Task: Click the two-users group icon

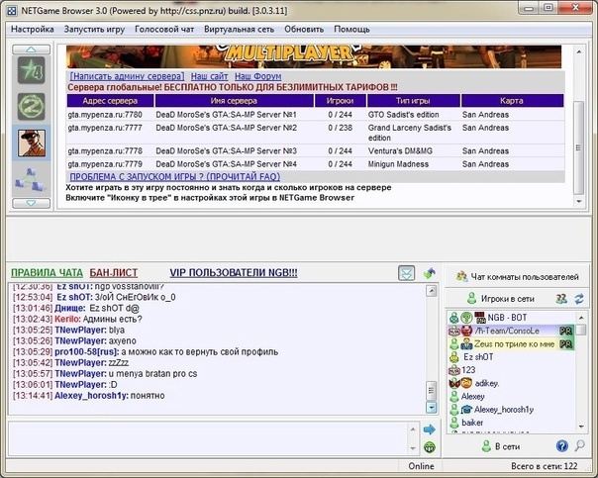Action: [x=561, y=299]
